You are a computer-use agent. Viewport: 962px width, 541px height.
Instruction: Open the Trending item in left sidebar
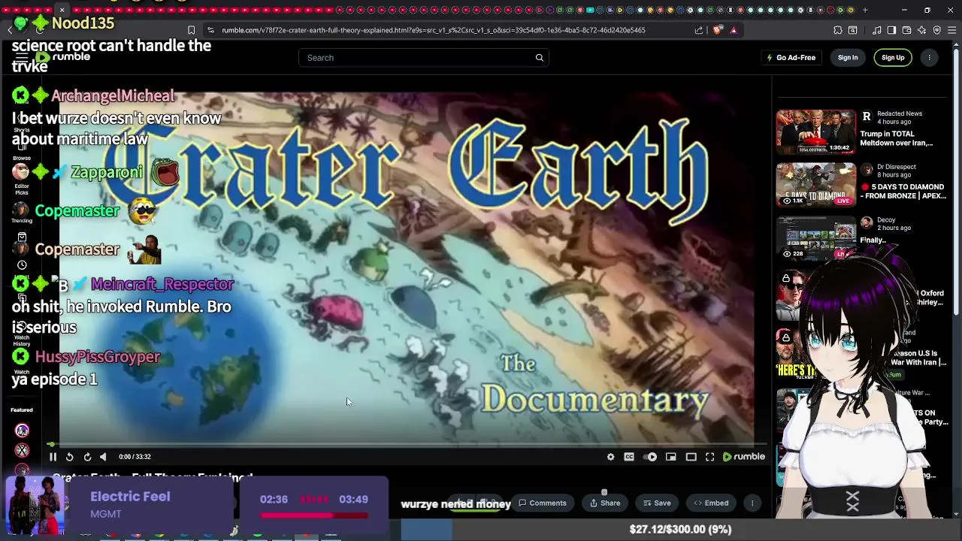pyautogui.click(x=22, y=213)
